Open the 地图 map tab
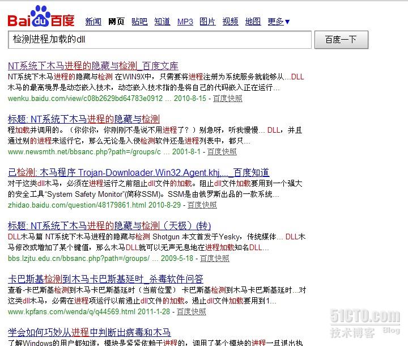408x346 pixels. 253,22
